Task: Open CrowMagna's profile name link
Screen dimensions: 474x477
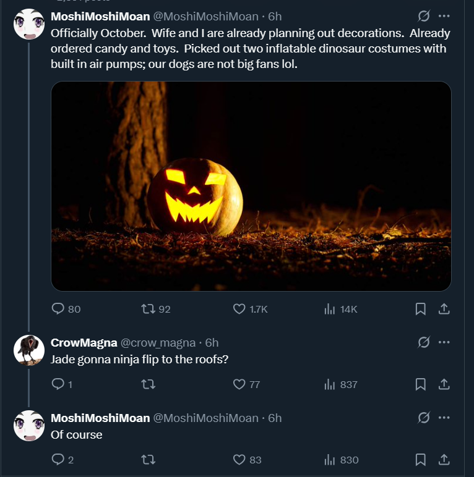Action: (84, 343)
